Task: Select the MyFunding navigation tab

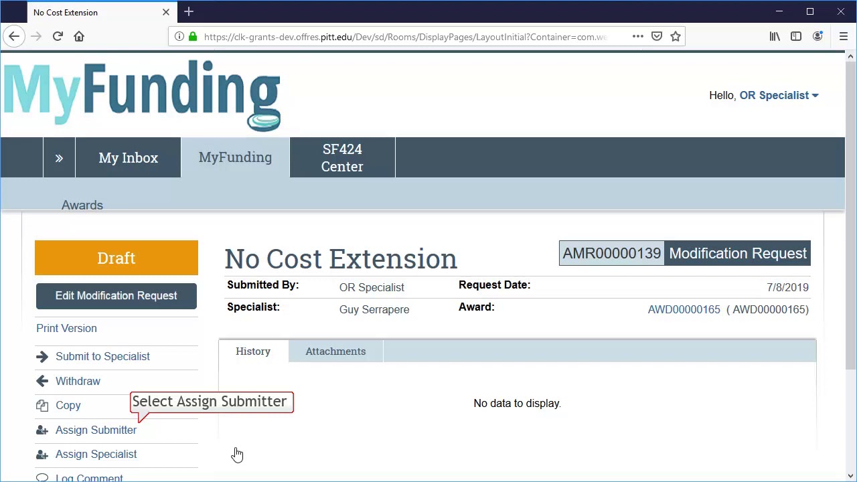Action: [x=235, y=157]
